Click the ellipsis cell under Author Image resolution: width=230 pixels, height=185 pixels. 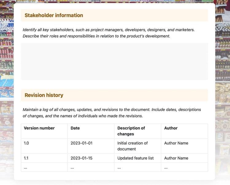coord(185,167)
